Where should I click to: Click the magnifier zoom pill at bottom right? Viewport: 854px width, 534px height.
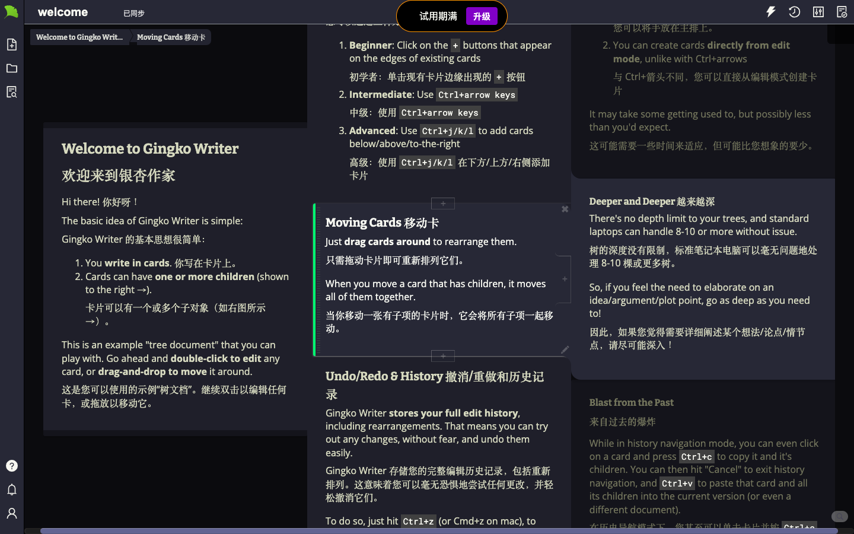[x=839, y=516]
